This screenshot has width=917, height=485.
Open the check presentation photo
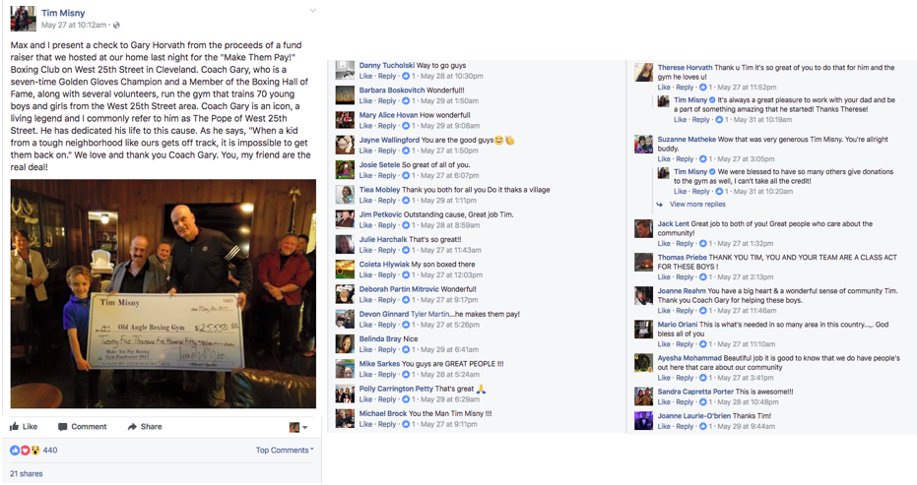164,293
